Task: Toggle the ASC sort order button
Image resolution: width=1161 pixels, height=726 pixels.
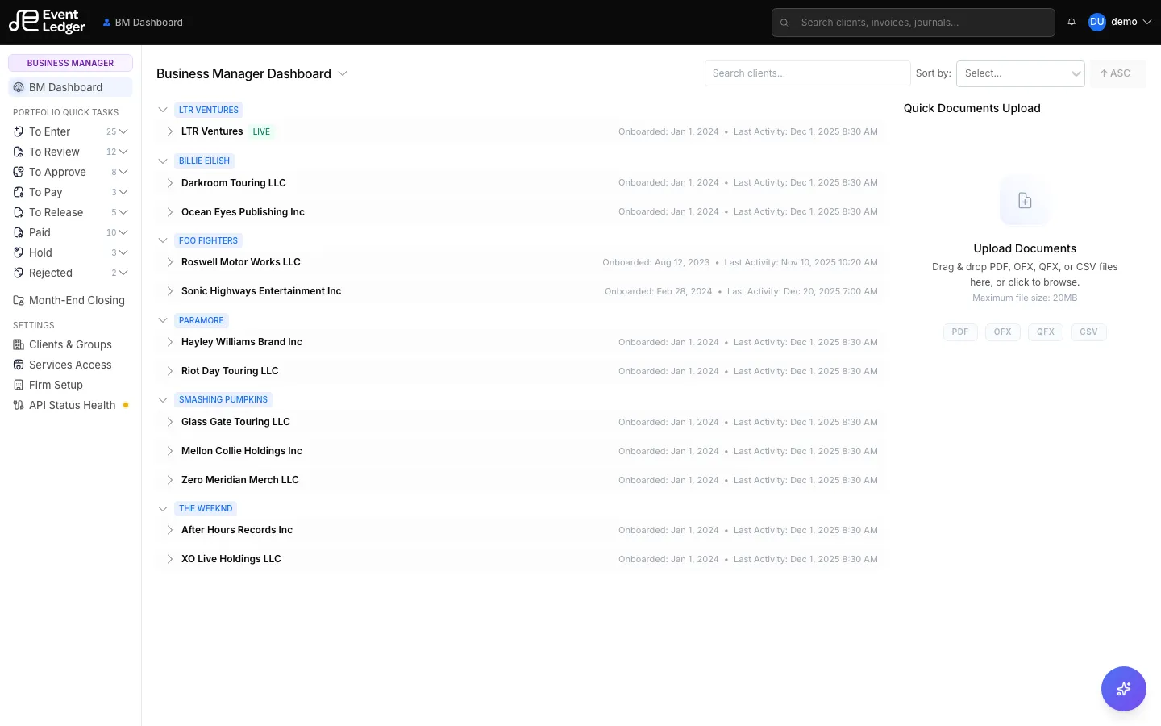Action: [1117, 73]
